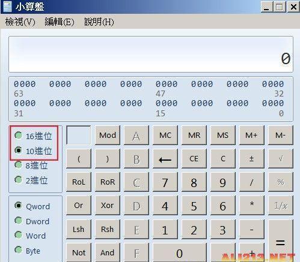The height and width of the screenshot is (262, 300).
Task: Click the hex digit C key
Action: point(136,182)
